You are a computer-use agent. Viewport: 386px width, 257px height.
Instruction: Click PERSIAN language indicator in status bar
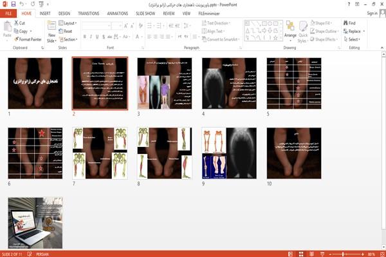pos(42,254)
